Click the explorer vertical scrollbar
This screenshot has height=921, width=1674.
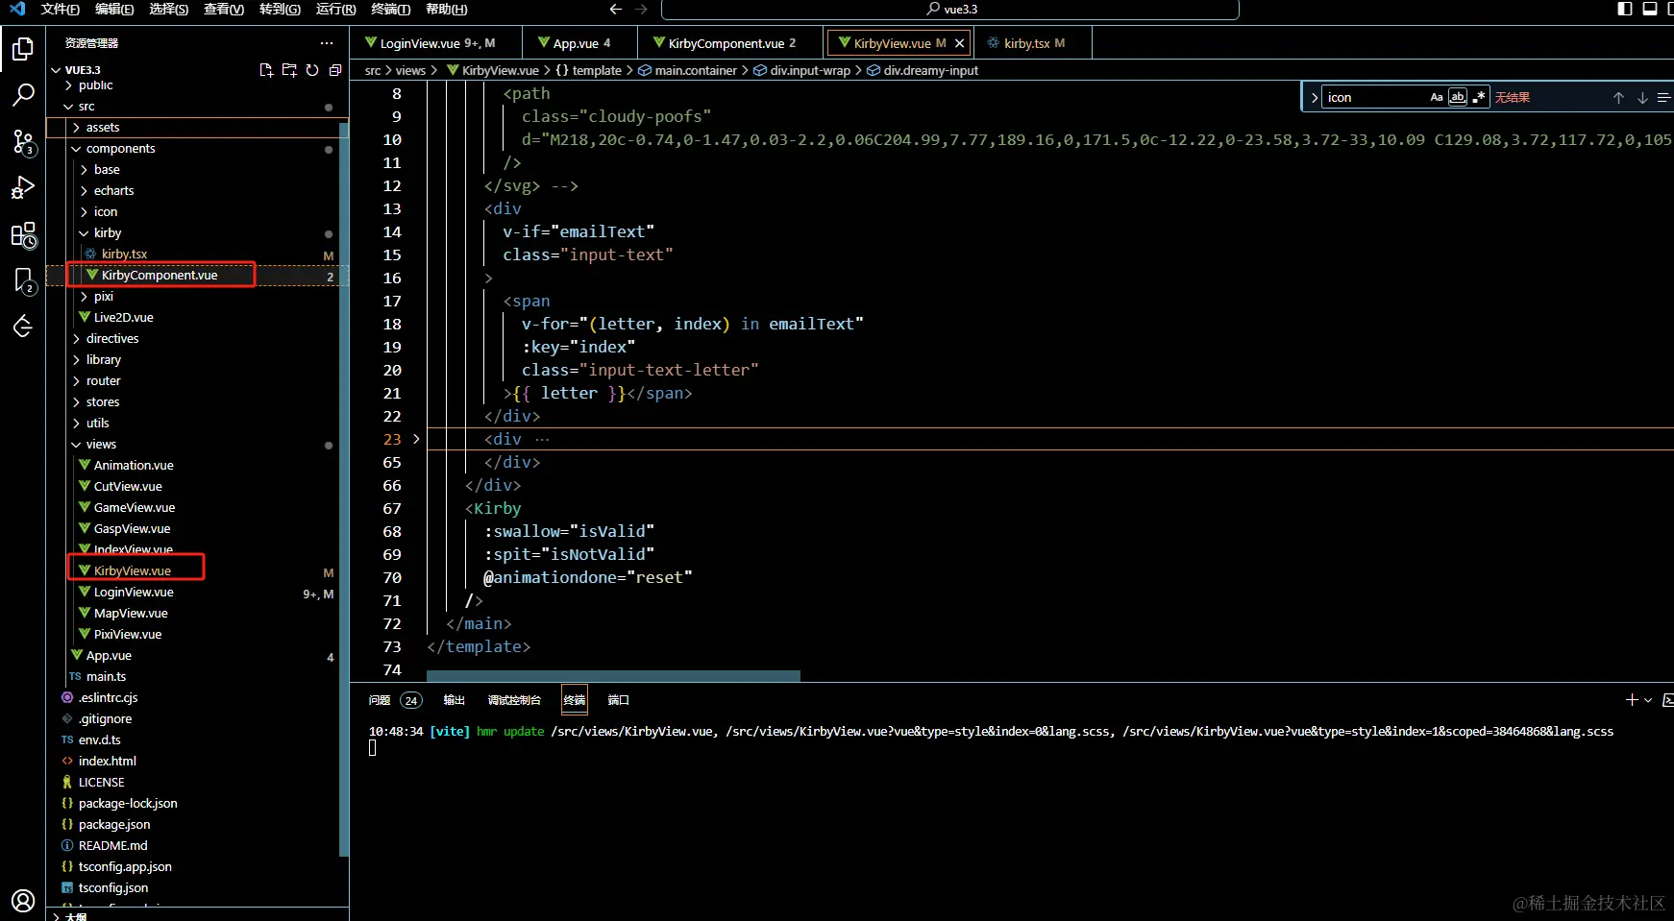(x=344, y=490)
